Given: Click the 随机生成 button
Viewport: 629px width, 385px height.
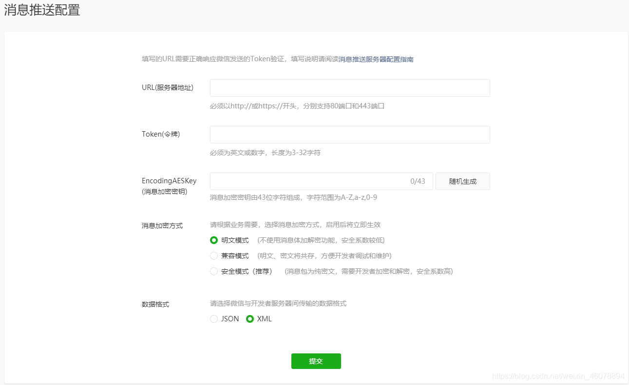Looking at the screenshot, I should pos(463,181).
